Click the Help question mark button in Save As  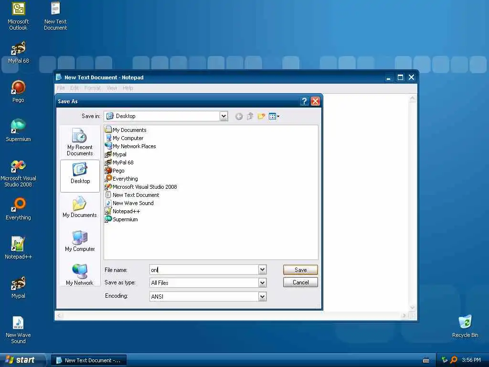pyautogui.click(x=304, y=101)
